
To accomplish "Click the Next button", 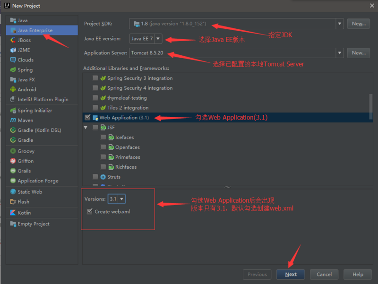I will pos(291,275).
